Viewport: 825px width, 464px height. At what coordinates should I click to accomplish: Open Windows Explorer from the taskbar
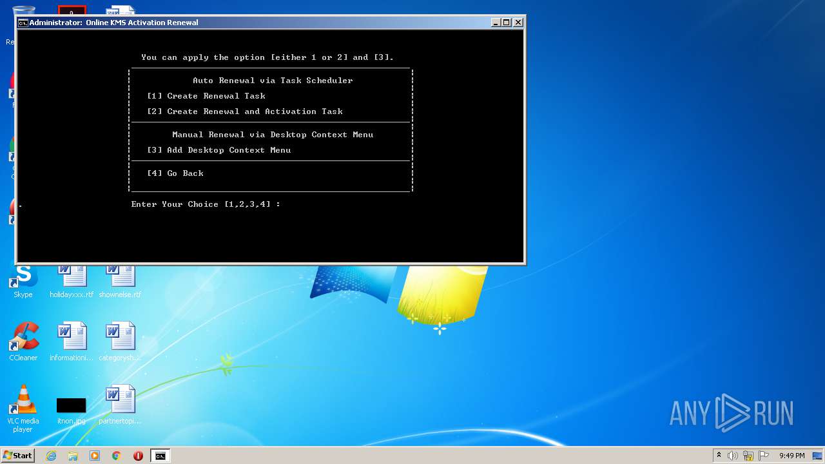point(73,456)
